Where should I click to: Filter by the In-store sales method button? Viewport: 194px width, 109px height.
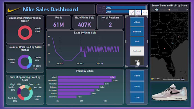point(137,76)
